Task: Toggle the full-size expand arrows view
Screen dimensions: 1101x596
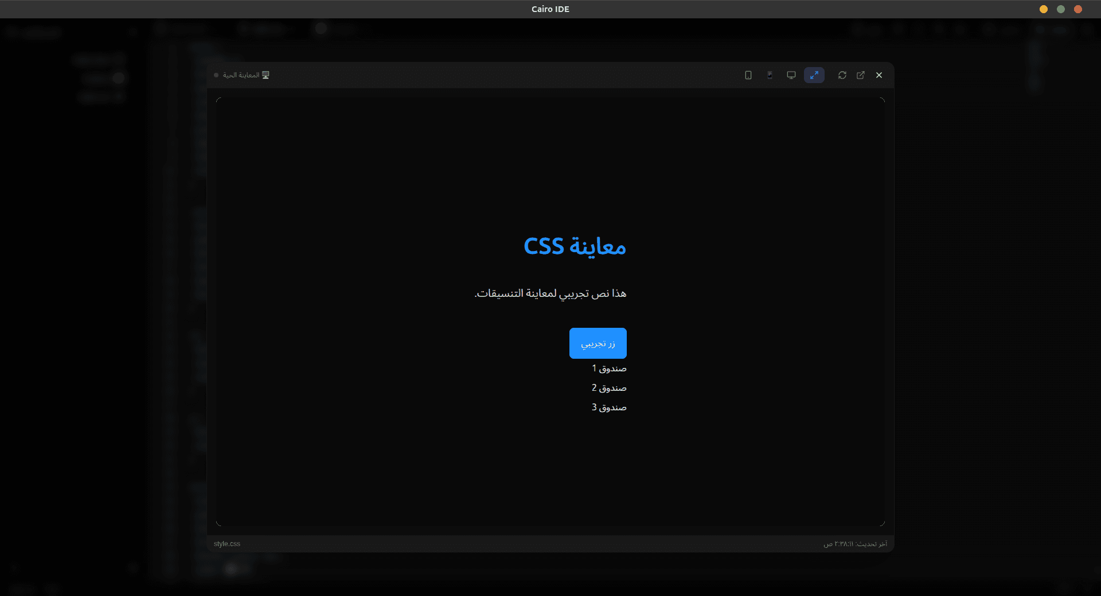Action: pos(814,75)
